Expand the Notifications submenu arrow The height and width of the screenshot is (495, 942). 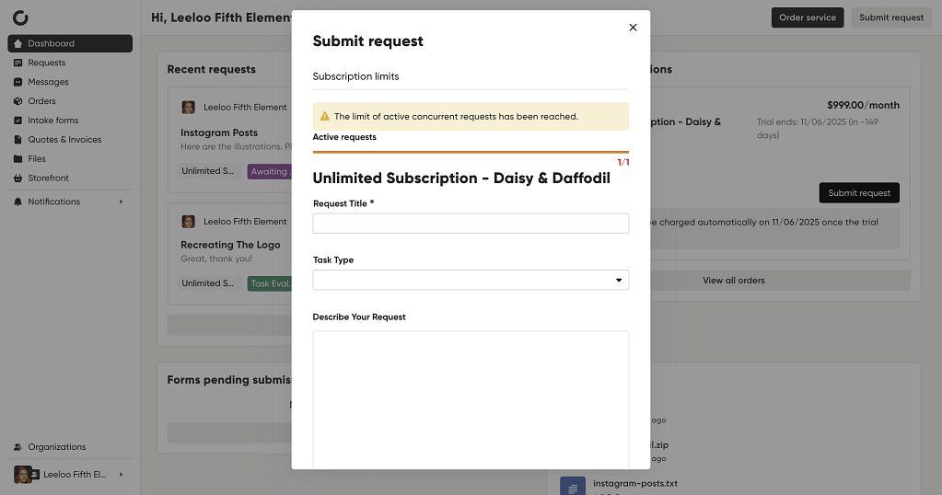click(x=121, y=201)
